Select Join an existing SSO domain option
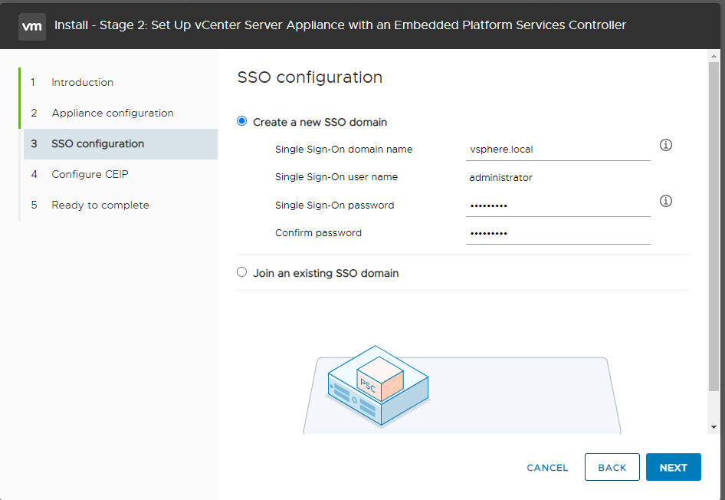Image resolution: width=725 pixels, height=500 pixels. tap(242, 272)
